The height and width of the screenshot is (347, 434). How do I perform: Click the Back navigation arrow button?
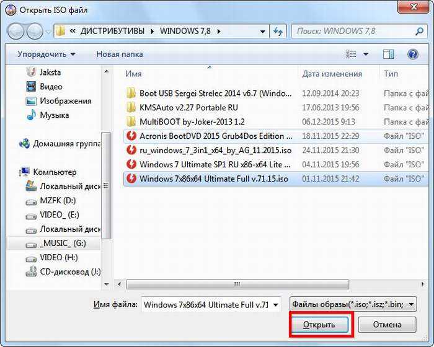[15, 31]
